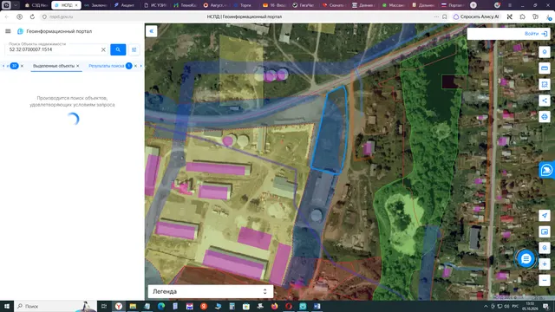This screenshot has width=555, height=312.
Task: Open Task View on the taskbar
Action: pos(104,306)
